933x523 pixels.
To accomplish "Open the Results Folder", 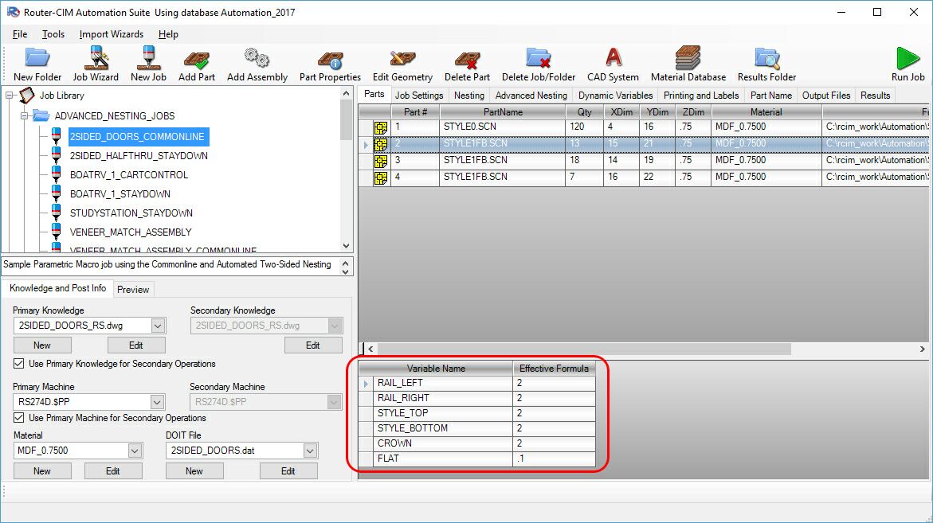I will (765, 62).
